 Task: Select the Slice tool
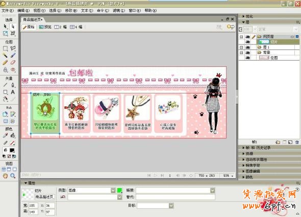tap(13, 114)
